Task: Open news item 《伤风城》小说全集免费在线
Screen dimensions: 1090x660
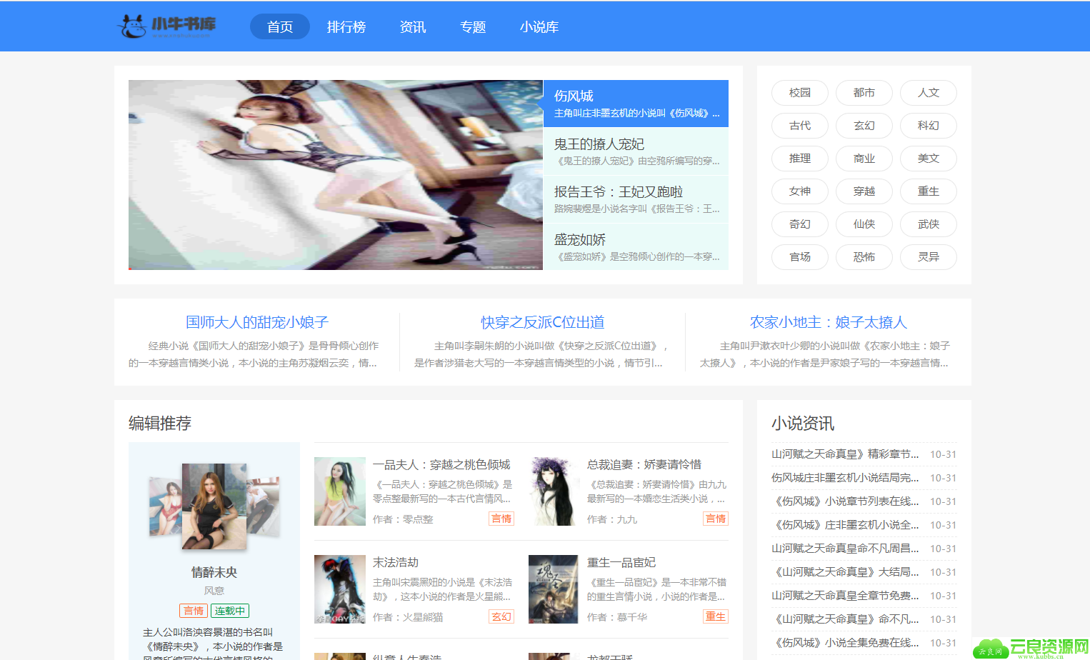Action: click(x=845, y=643)
